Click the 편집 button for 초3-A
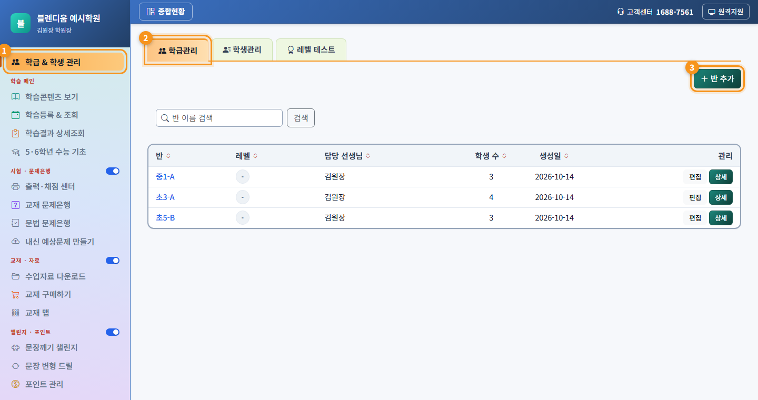The image size is (758, 400). pyautogui.click(x=695, y=197)
